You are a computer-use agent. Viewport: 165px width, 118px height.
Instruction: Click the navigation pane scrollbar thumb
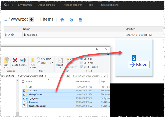(x=17, y=114)
